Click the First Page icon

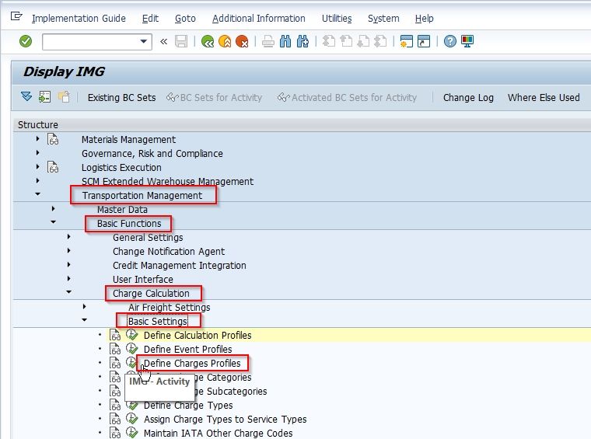pyautogui.click(x=329, y=41)
